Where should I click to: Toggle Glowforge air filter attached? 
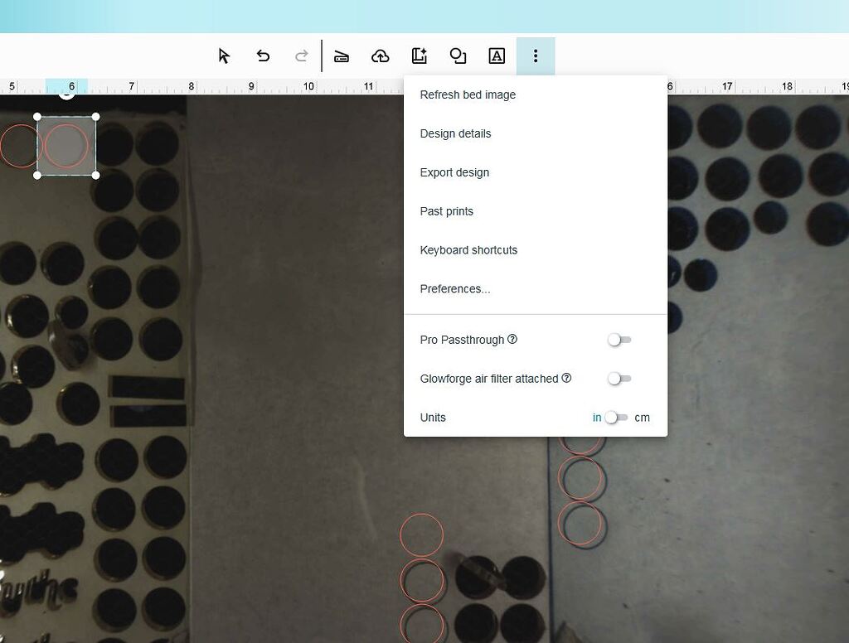coord(618,379)
